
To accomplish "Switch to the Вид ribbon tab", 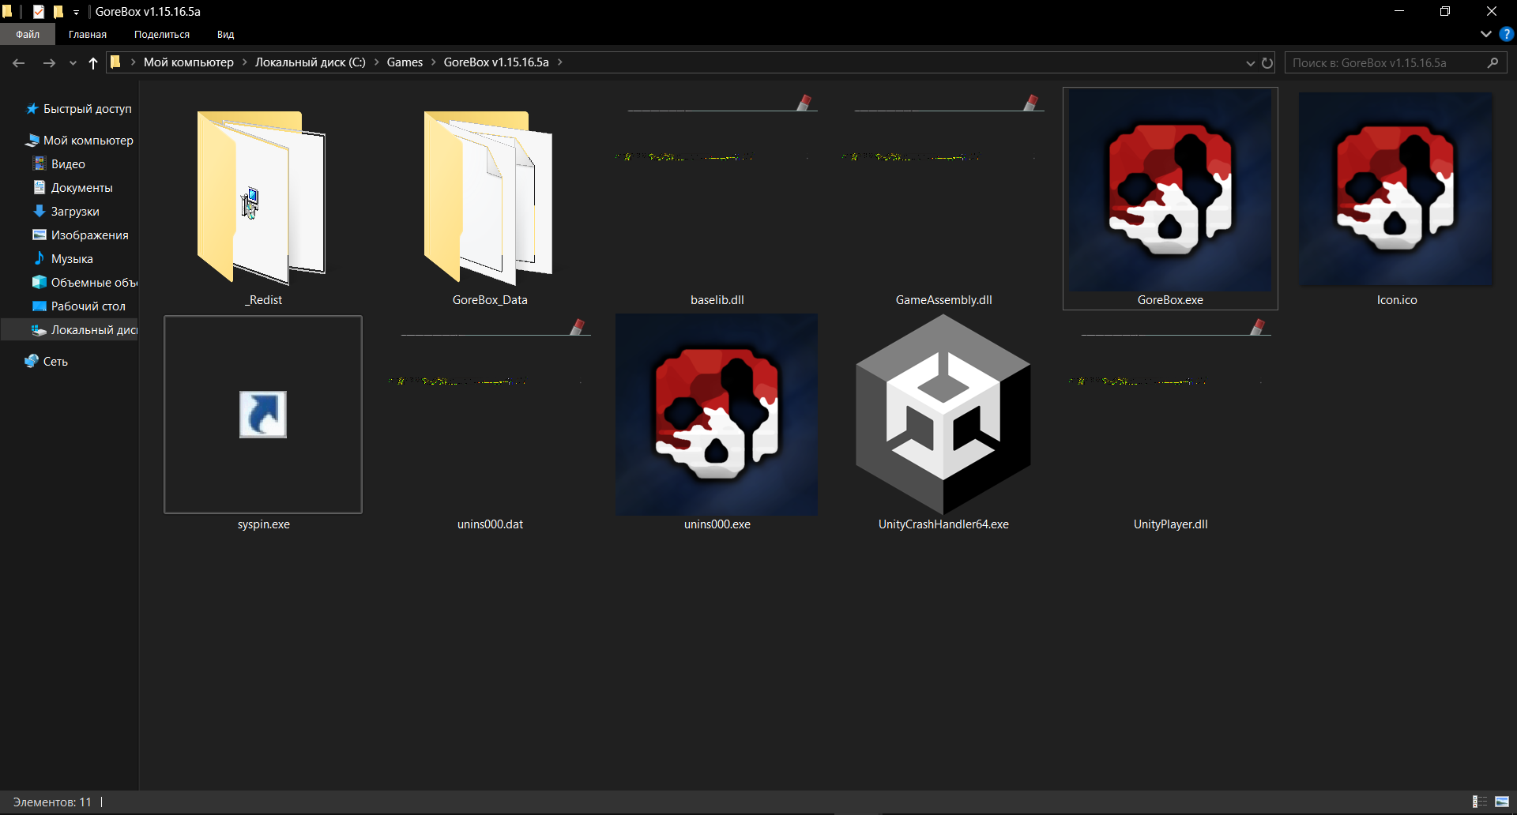I will tap(225, 34).
